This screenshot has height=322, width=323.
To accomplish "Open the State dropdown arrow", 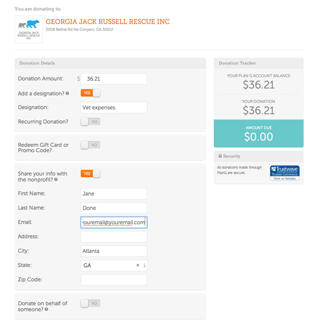I will [x=144, y=265].
